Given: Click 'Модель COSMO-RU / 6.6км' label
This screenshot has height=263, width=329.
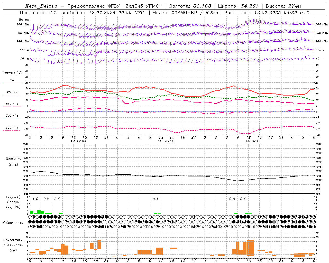Looking at the screenshot, I should pyautogui.click(x=185, y=13).
